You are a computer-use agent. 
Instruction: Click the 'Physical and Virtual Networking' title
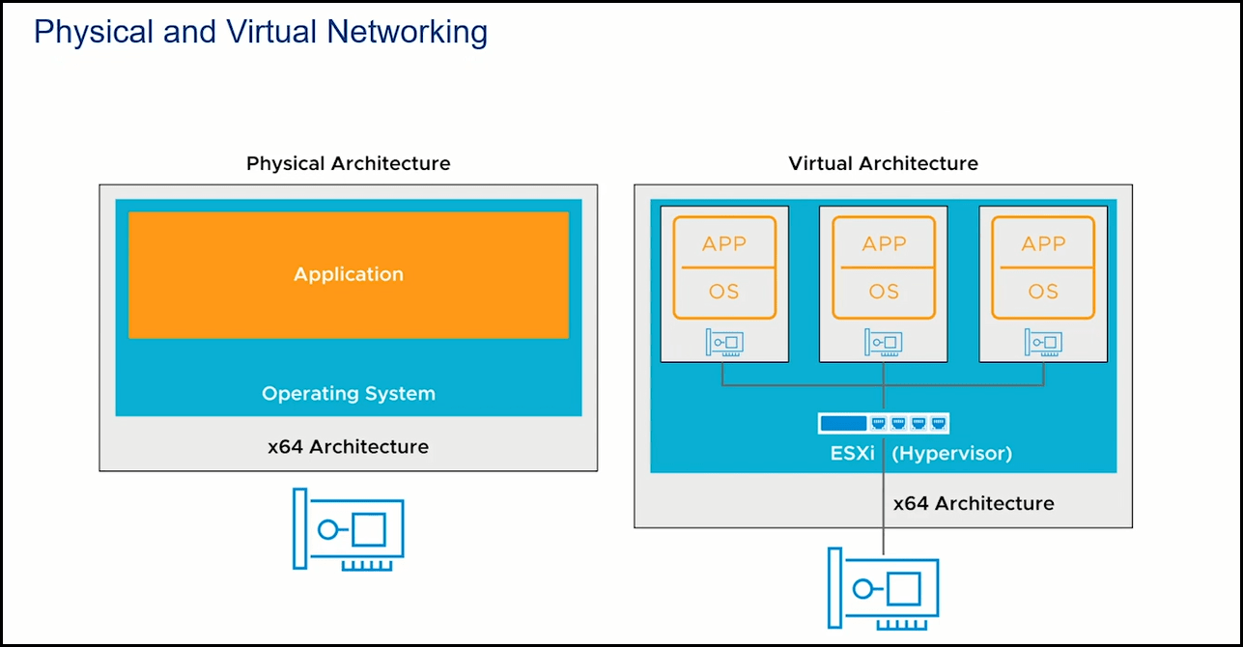(261, 33)
